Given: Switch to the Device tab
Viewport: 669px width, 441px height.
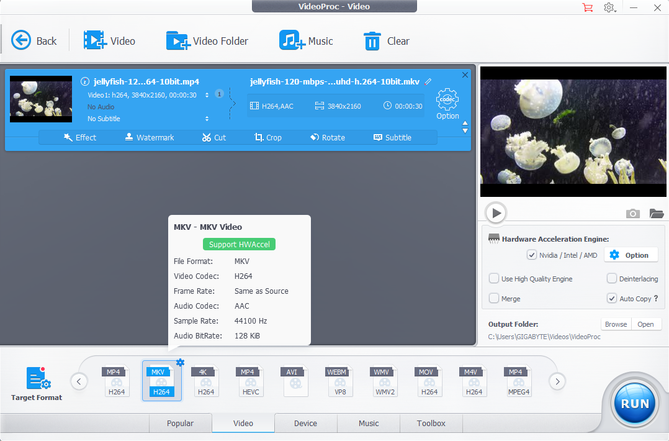Looking at the screenshot, I should 305,423.
